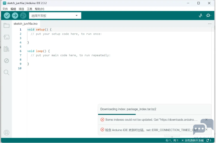The width and height of the screenshot is (216, 143).
Task: Open the editor tab options ellipsis
Action: (210, 24)
